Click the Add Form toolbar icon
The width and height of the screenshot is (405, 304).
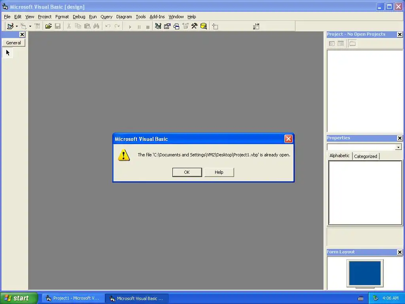(x=23, y=26)
